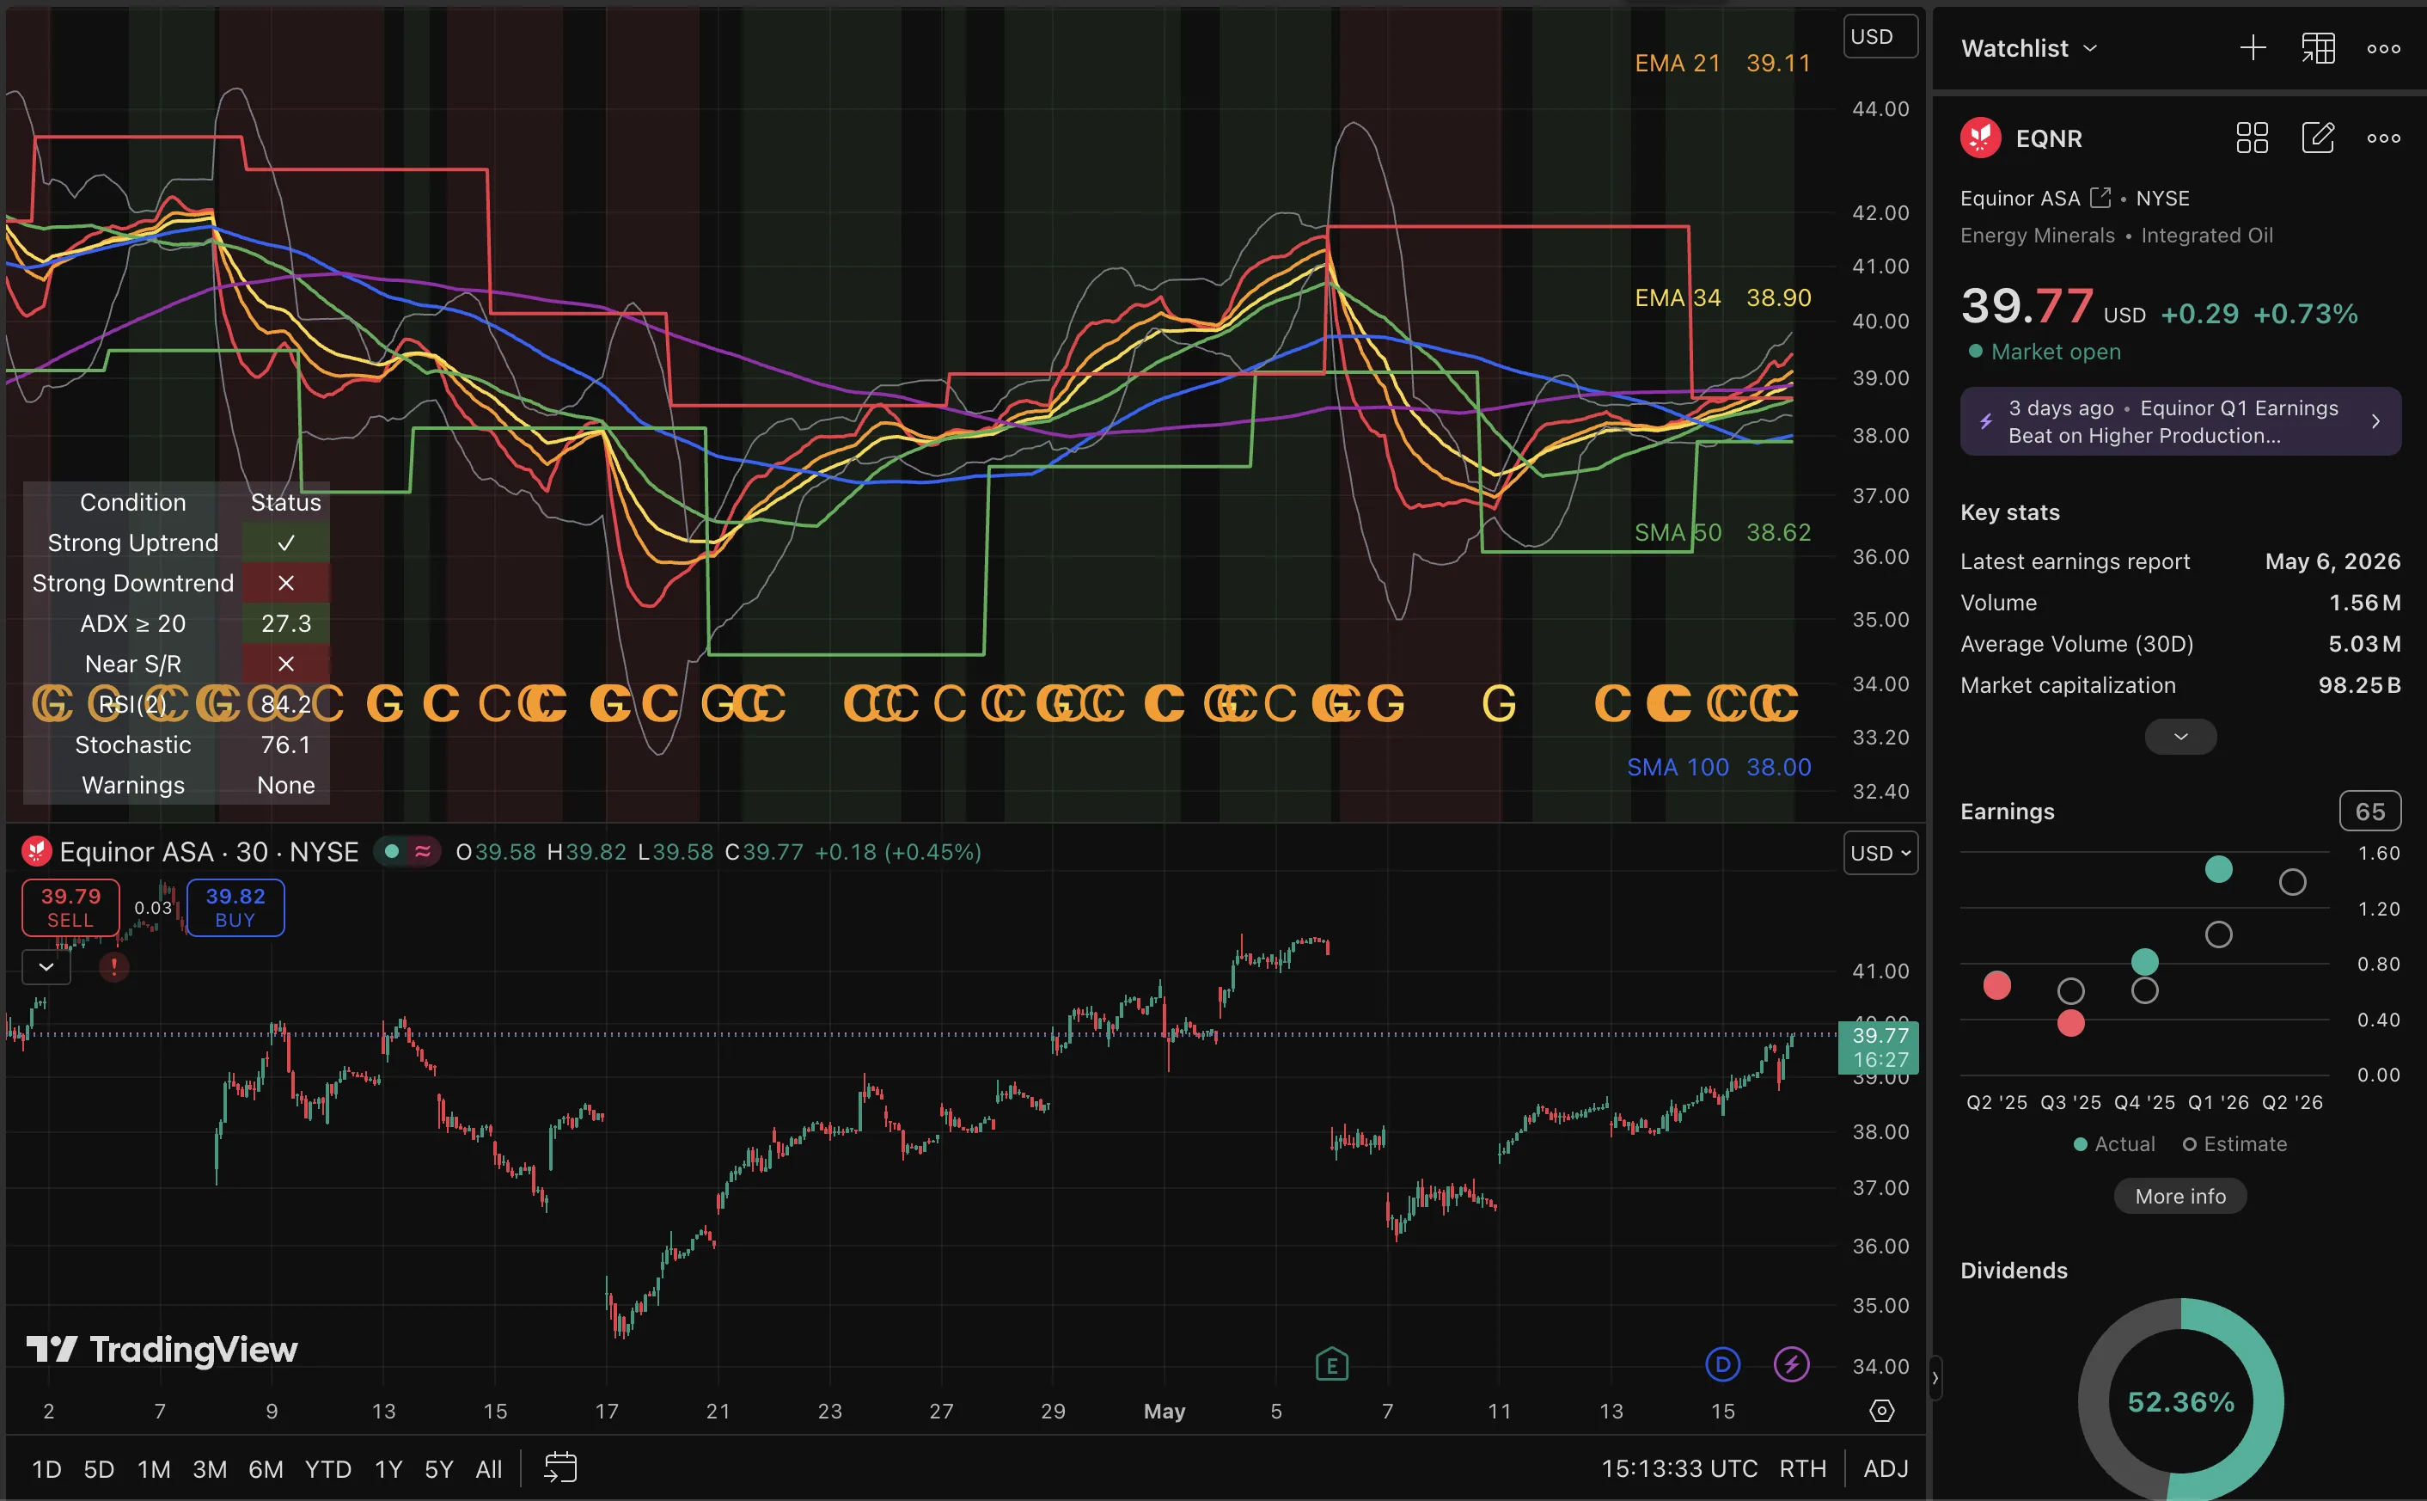Open the EQNR details grid layout icon
The width and height of the screenshot is (2427, 1501).
point(2252,138)
